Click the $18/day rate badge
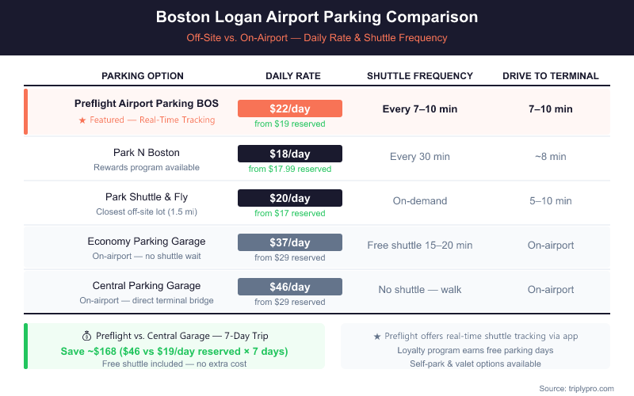The height and width of the screenshot is (396, 634). (x=290, y=154)
